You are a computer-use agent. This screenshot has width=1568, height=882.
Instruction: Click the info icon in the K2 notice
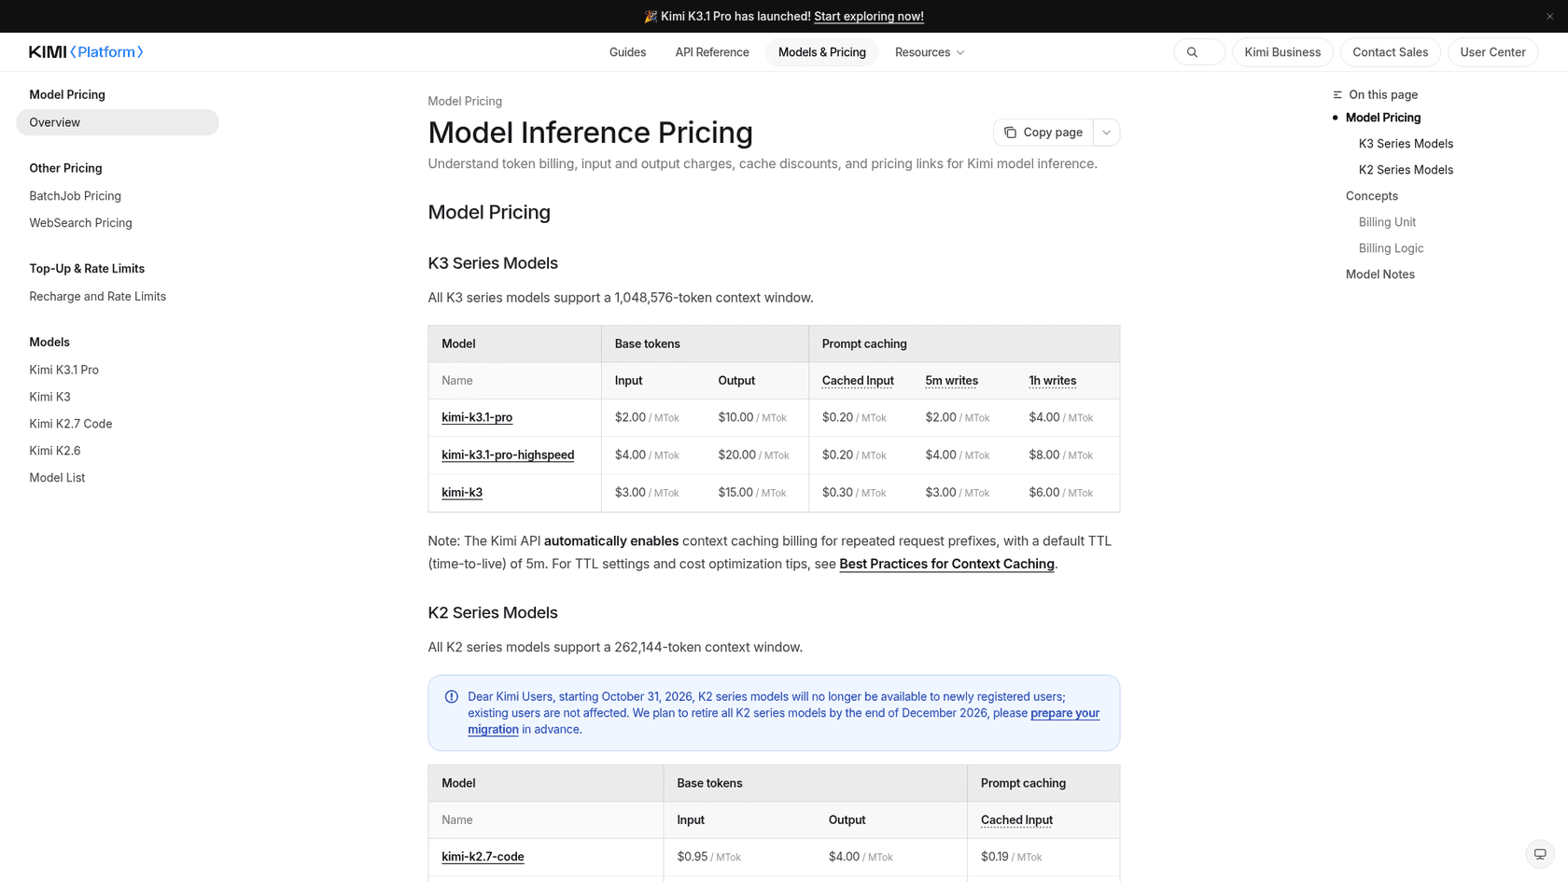pyautogui.click(x=452, y=696)
